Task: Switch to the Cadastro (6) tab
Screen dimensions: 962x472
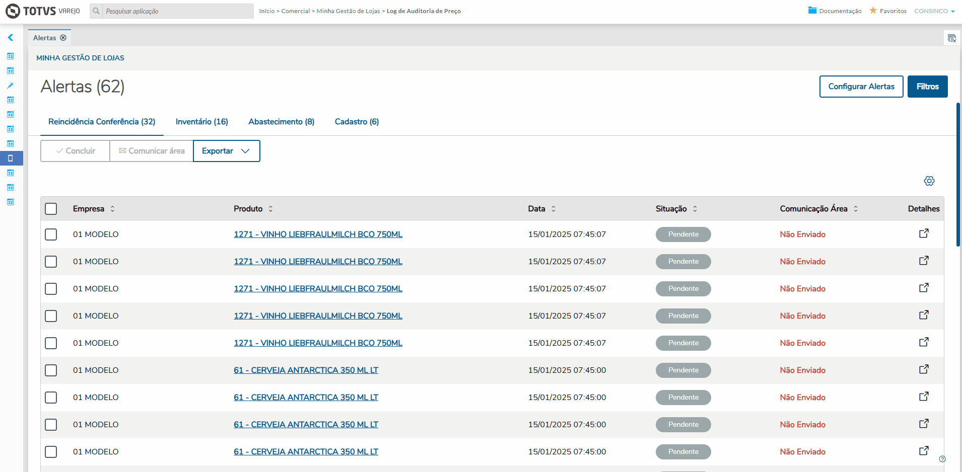Action: tap(357, 122)
